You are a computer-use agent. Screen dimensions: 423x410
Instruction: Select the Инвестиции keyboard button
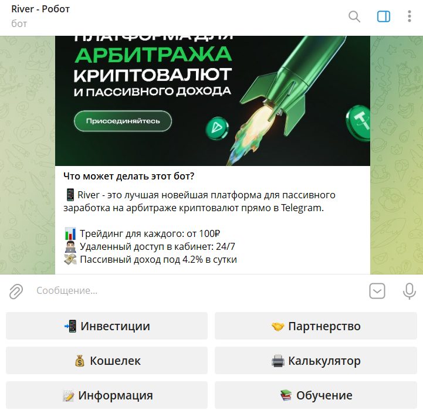[107, 326]
